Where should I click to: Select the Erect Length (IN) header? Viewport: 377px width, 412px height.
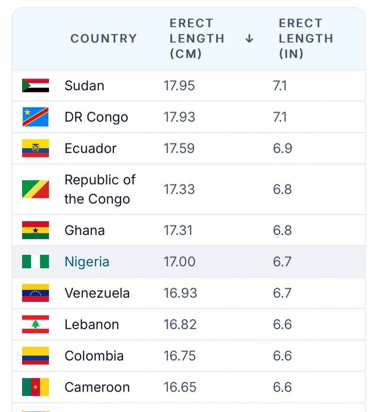click(x=306, y=39)
